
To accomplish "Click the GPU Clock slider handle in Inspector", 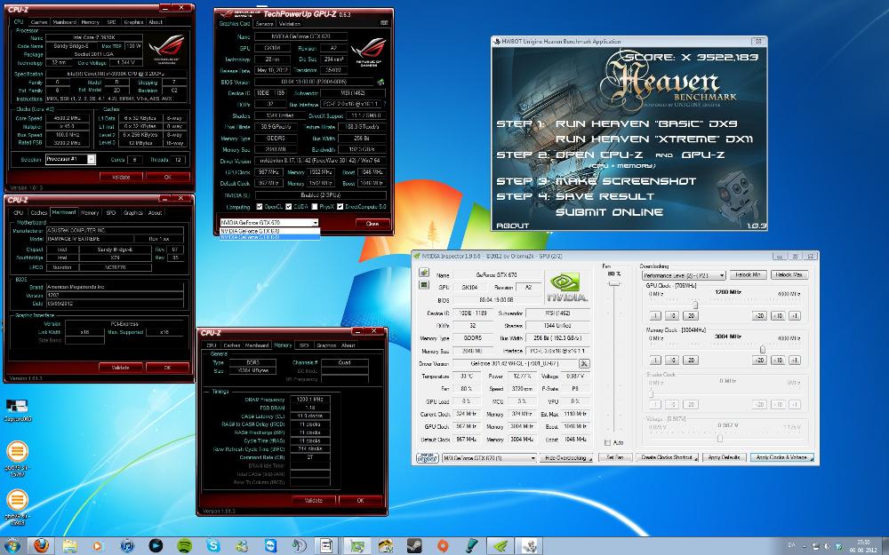I will pyautogui.click(x=695, y=305).
